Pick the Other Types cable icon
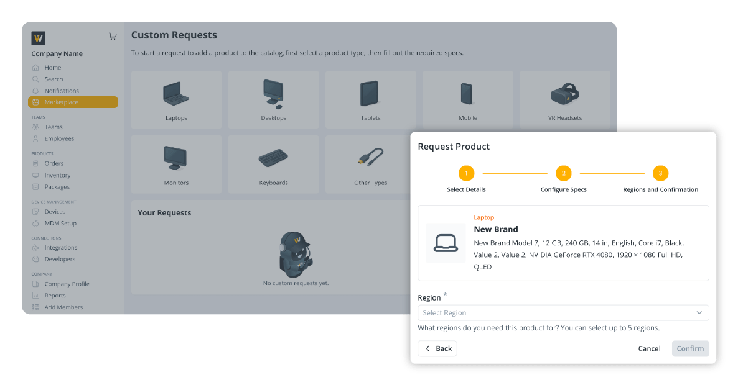Image resolution: width=738 pixels, height=385 pixels. (370, 159)
